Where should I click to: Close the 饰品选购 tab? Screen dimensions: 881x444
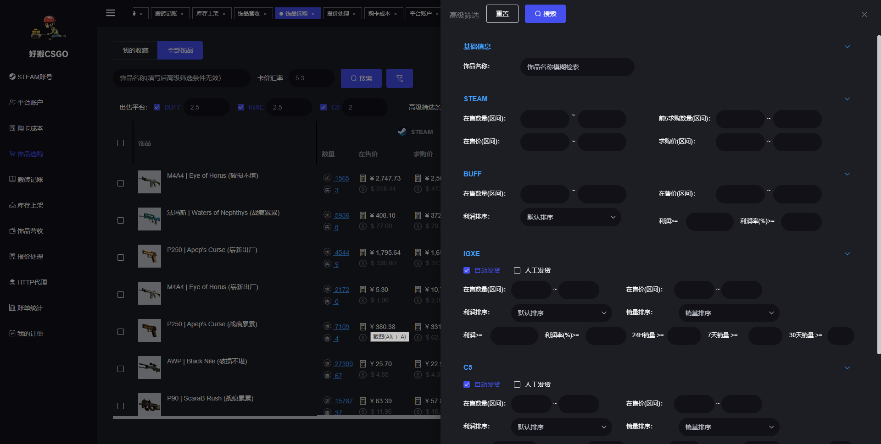[x=313, y=14]
